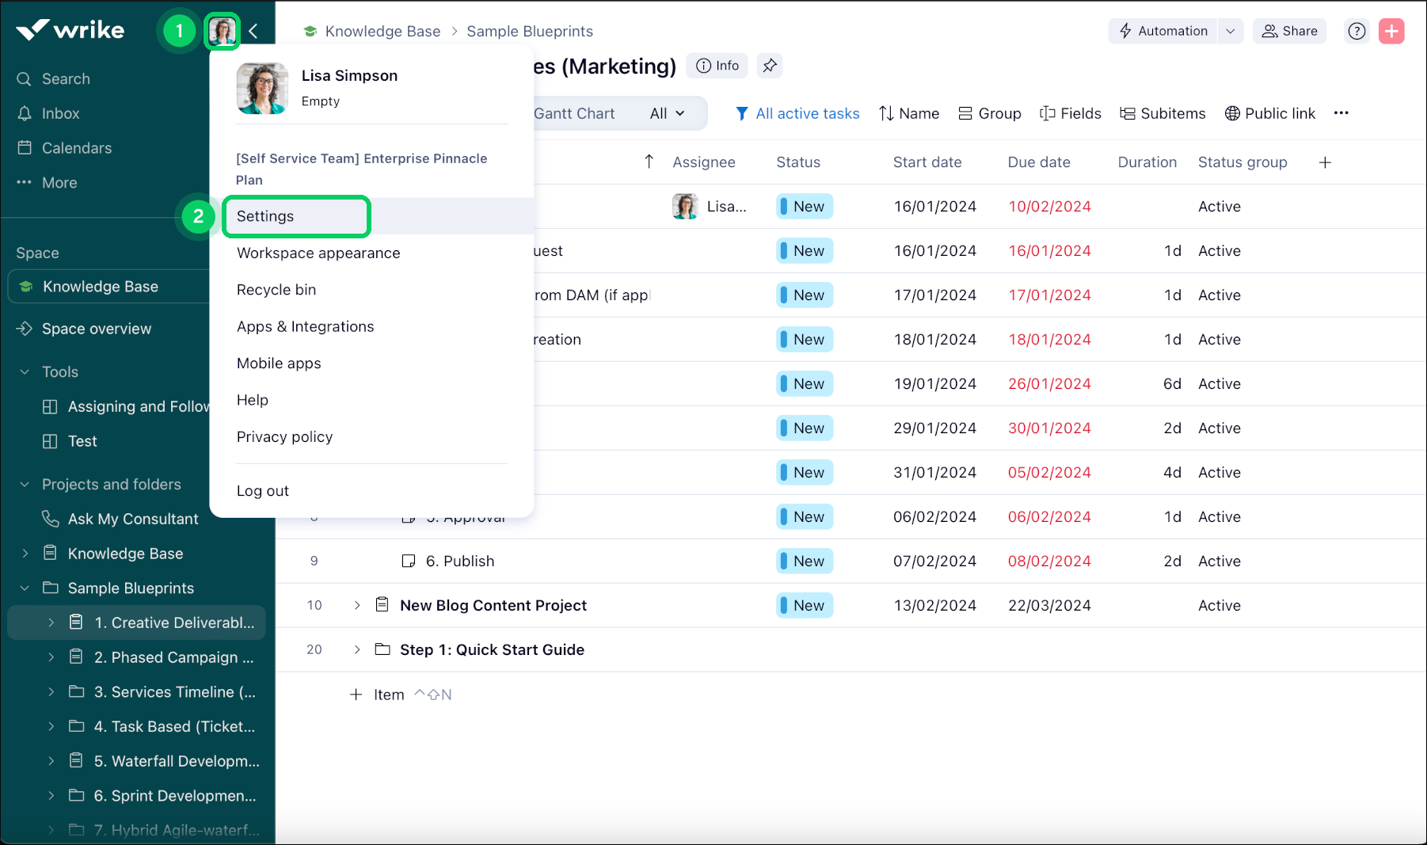Collapse the Sample Blueprints folder in sidebar
This screenshot has height=845, width=1427.
pyautogui.click(x=25, y=588)
